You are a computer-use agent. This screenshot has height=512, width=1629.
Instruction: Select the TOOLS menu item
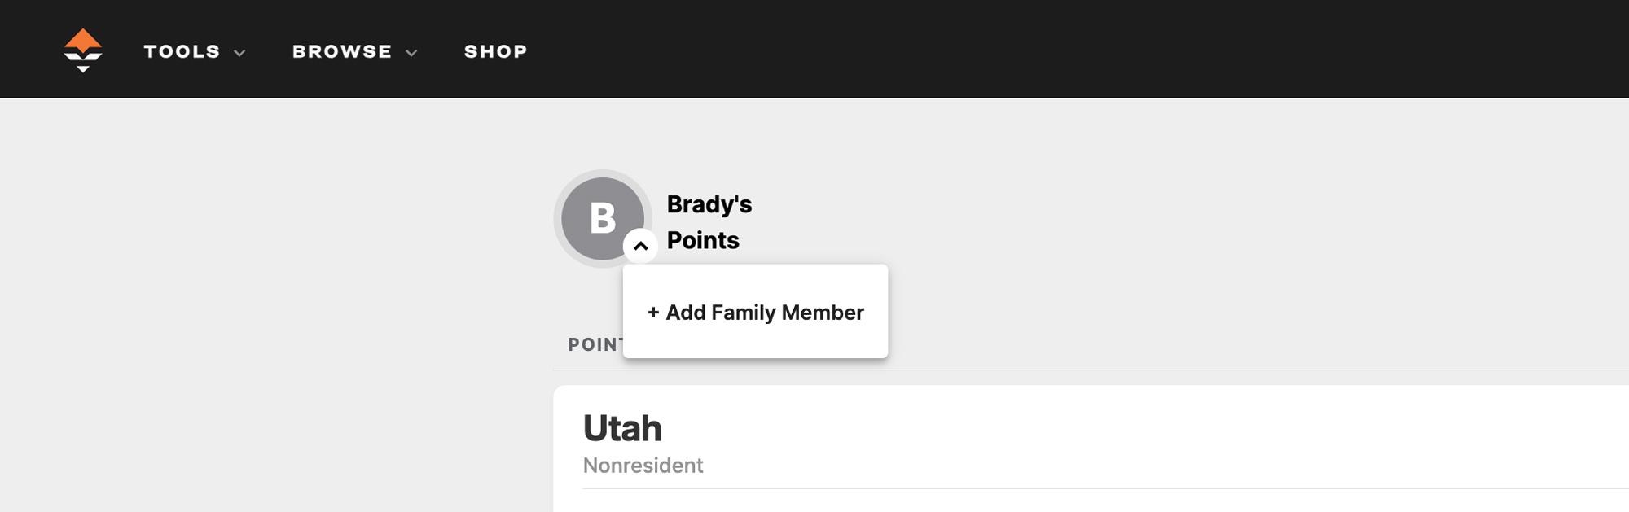pyautogui.click(x=181, y=51)
